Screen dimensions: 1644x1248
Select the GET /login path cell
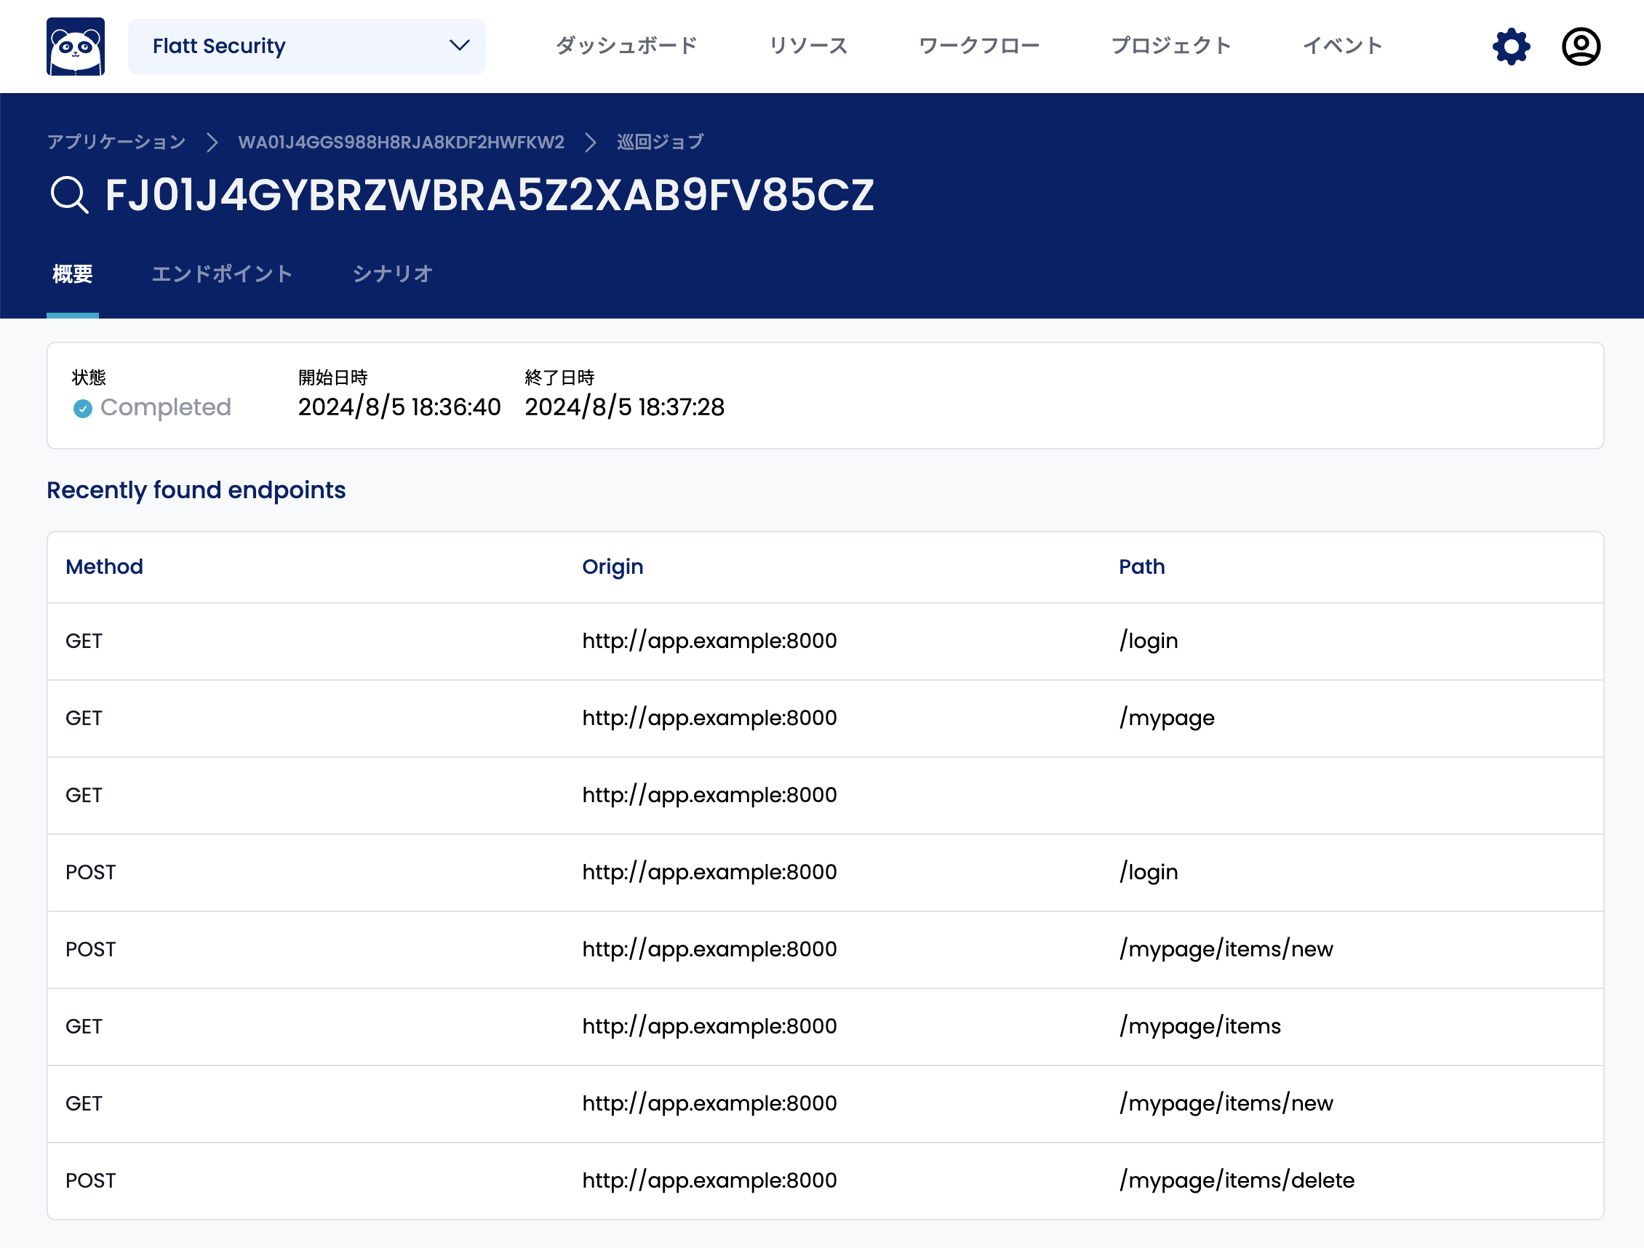pyautogui.click(x=1149, y=641)
